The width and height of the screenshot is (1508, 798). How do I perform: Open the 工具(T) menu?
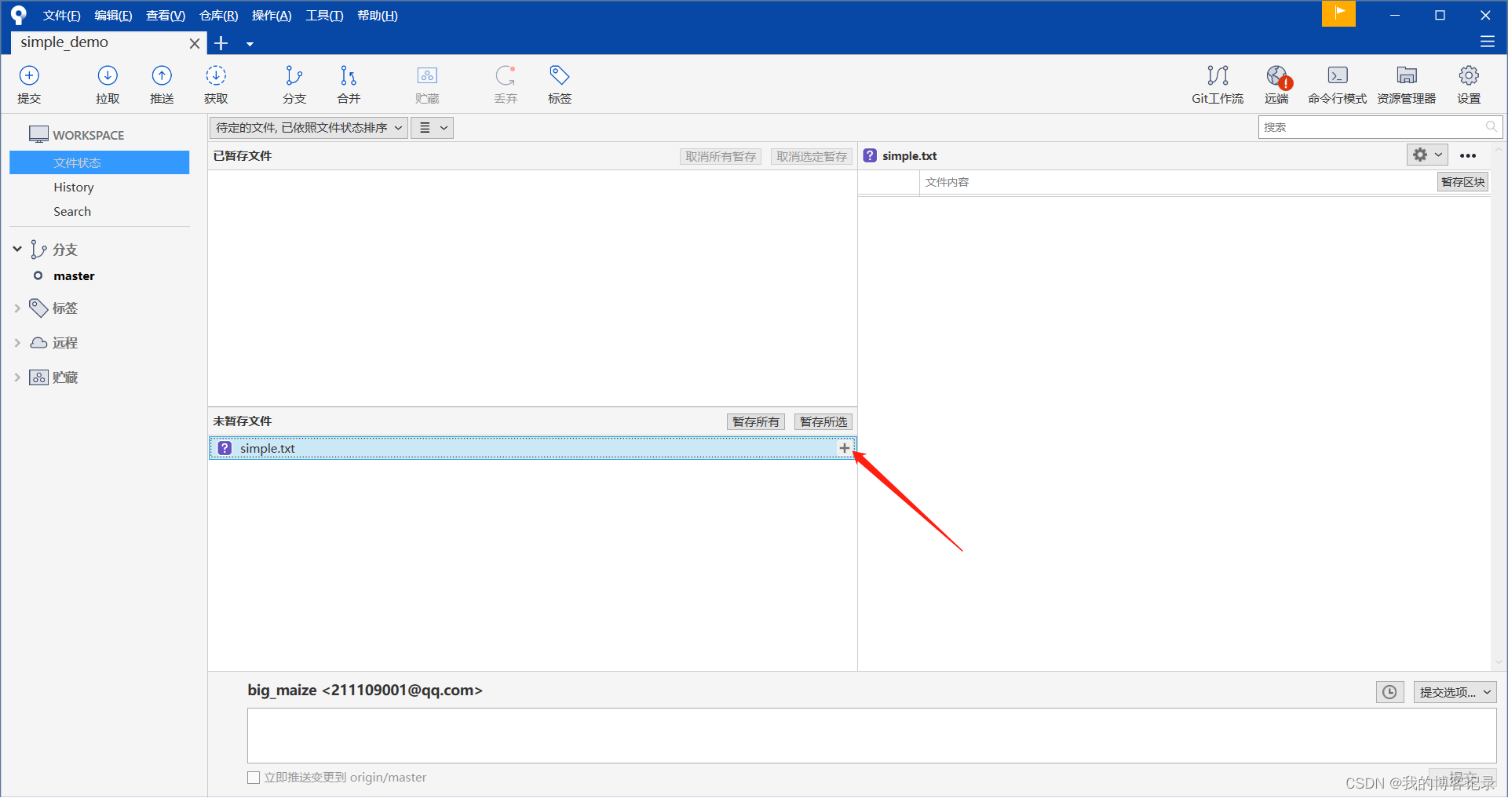tap(324, 16)
